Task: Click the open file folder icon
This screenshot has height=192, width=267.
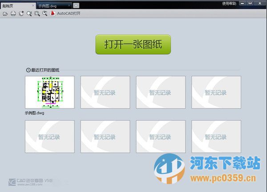Action: 5,14
